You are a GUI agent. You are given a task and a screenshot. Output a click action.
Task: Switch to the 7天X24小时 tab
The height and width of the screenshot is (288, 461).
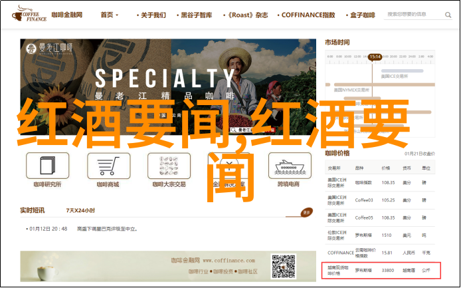pyautogui.click(x=80, y=211)
